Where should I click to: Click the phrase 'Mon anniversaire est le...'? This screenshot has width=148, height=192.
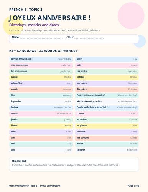pyautogui.click(x=89, y=101)
